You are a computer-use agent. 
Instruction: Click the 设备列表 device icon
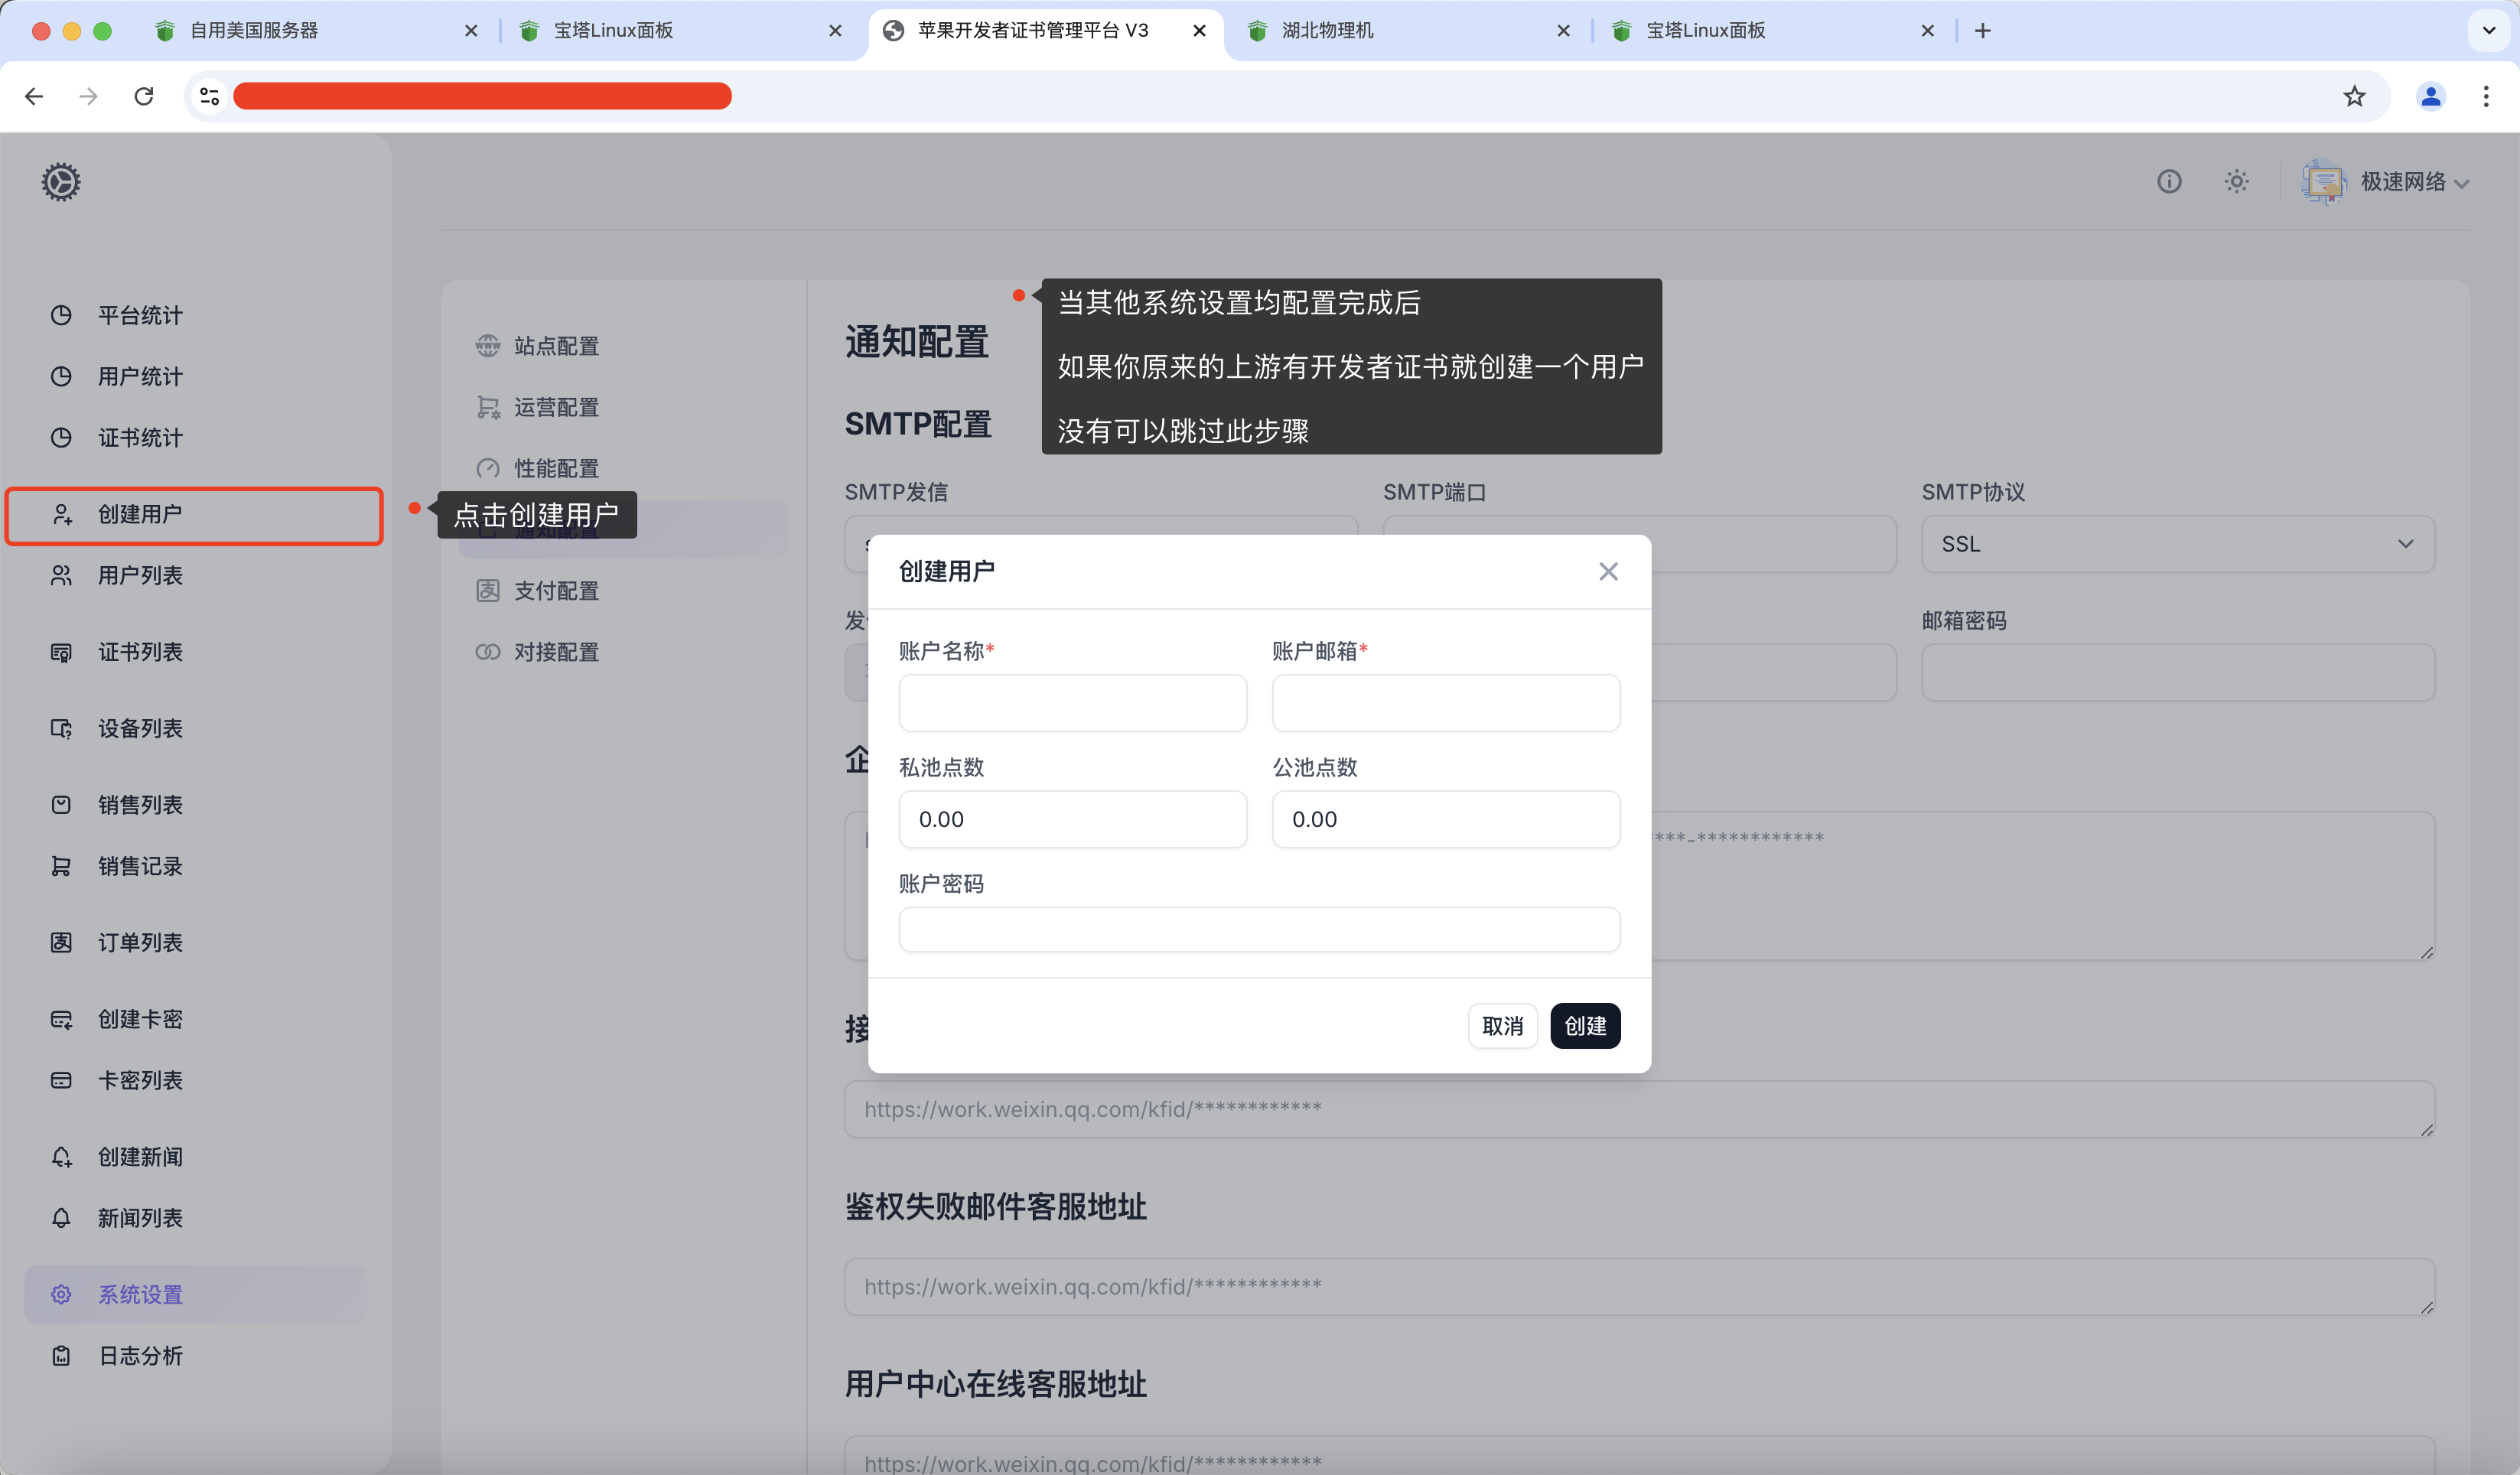[x=61, y=728]
